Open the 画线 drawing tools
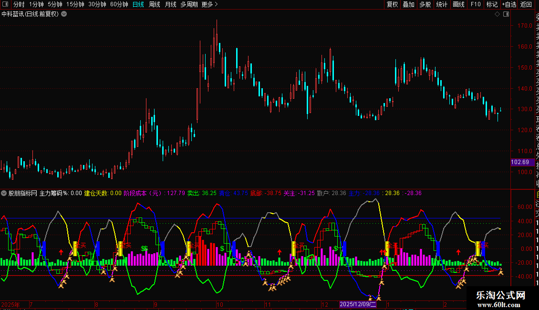The image size is (539, 310). pyautogui.click(x=458, y=4)
